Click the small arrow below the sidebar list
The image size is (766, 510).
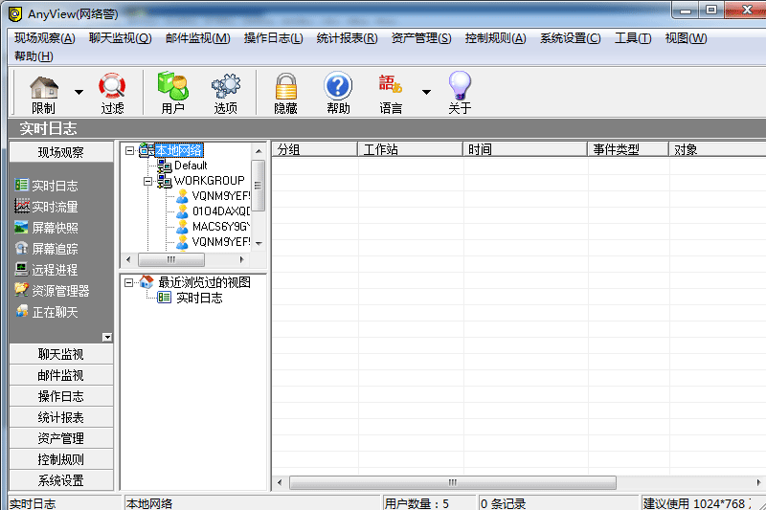pyautogui.click(x=107, y=337)
